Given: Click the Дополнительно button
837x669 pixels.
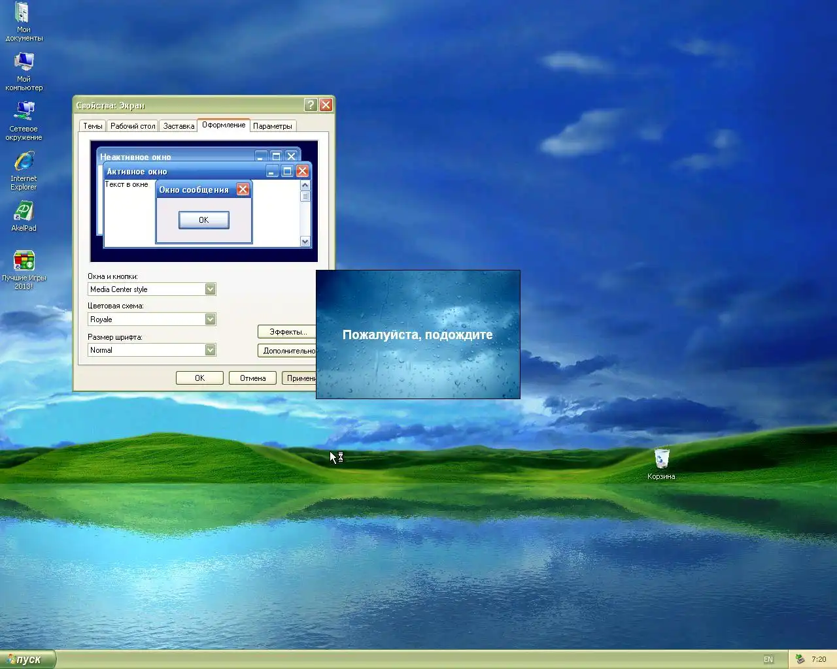Looking at the screenshot, I should (x=287, y=351).
